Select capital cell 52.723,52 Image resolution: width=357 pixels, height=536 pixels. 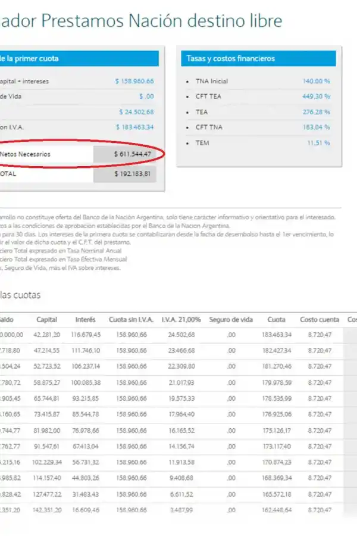click(47, 366)
